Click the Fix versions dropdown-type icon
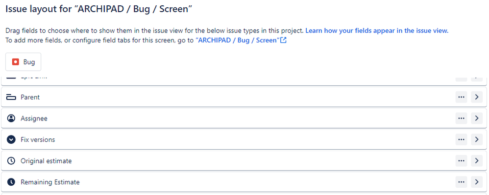This screenshot has height=195, width=489. (x=11, y=140)
